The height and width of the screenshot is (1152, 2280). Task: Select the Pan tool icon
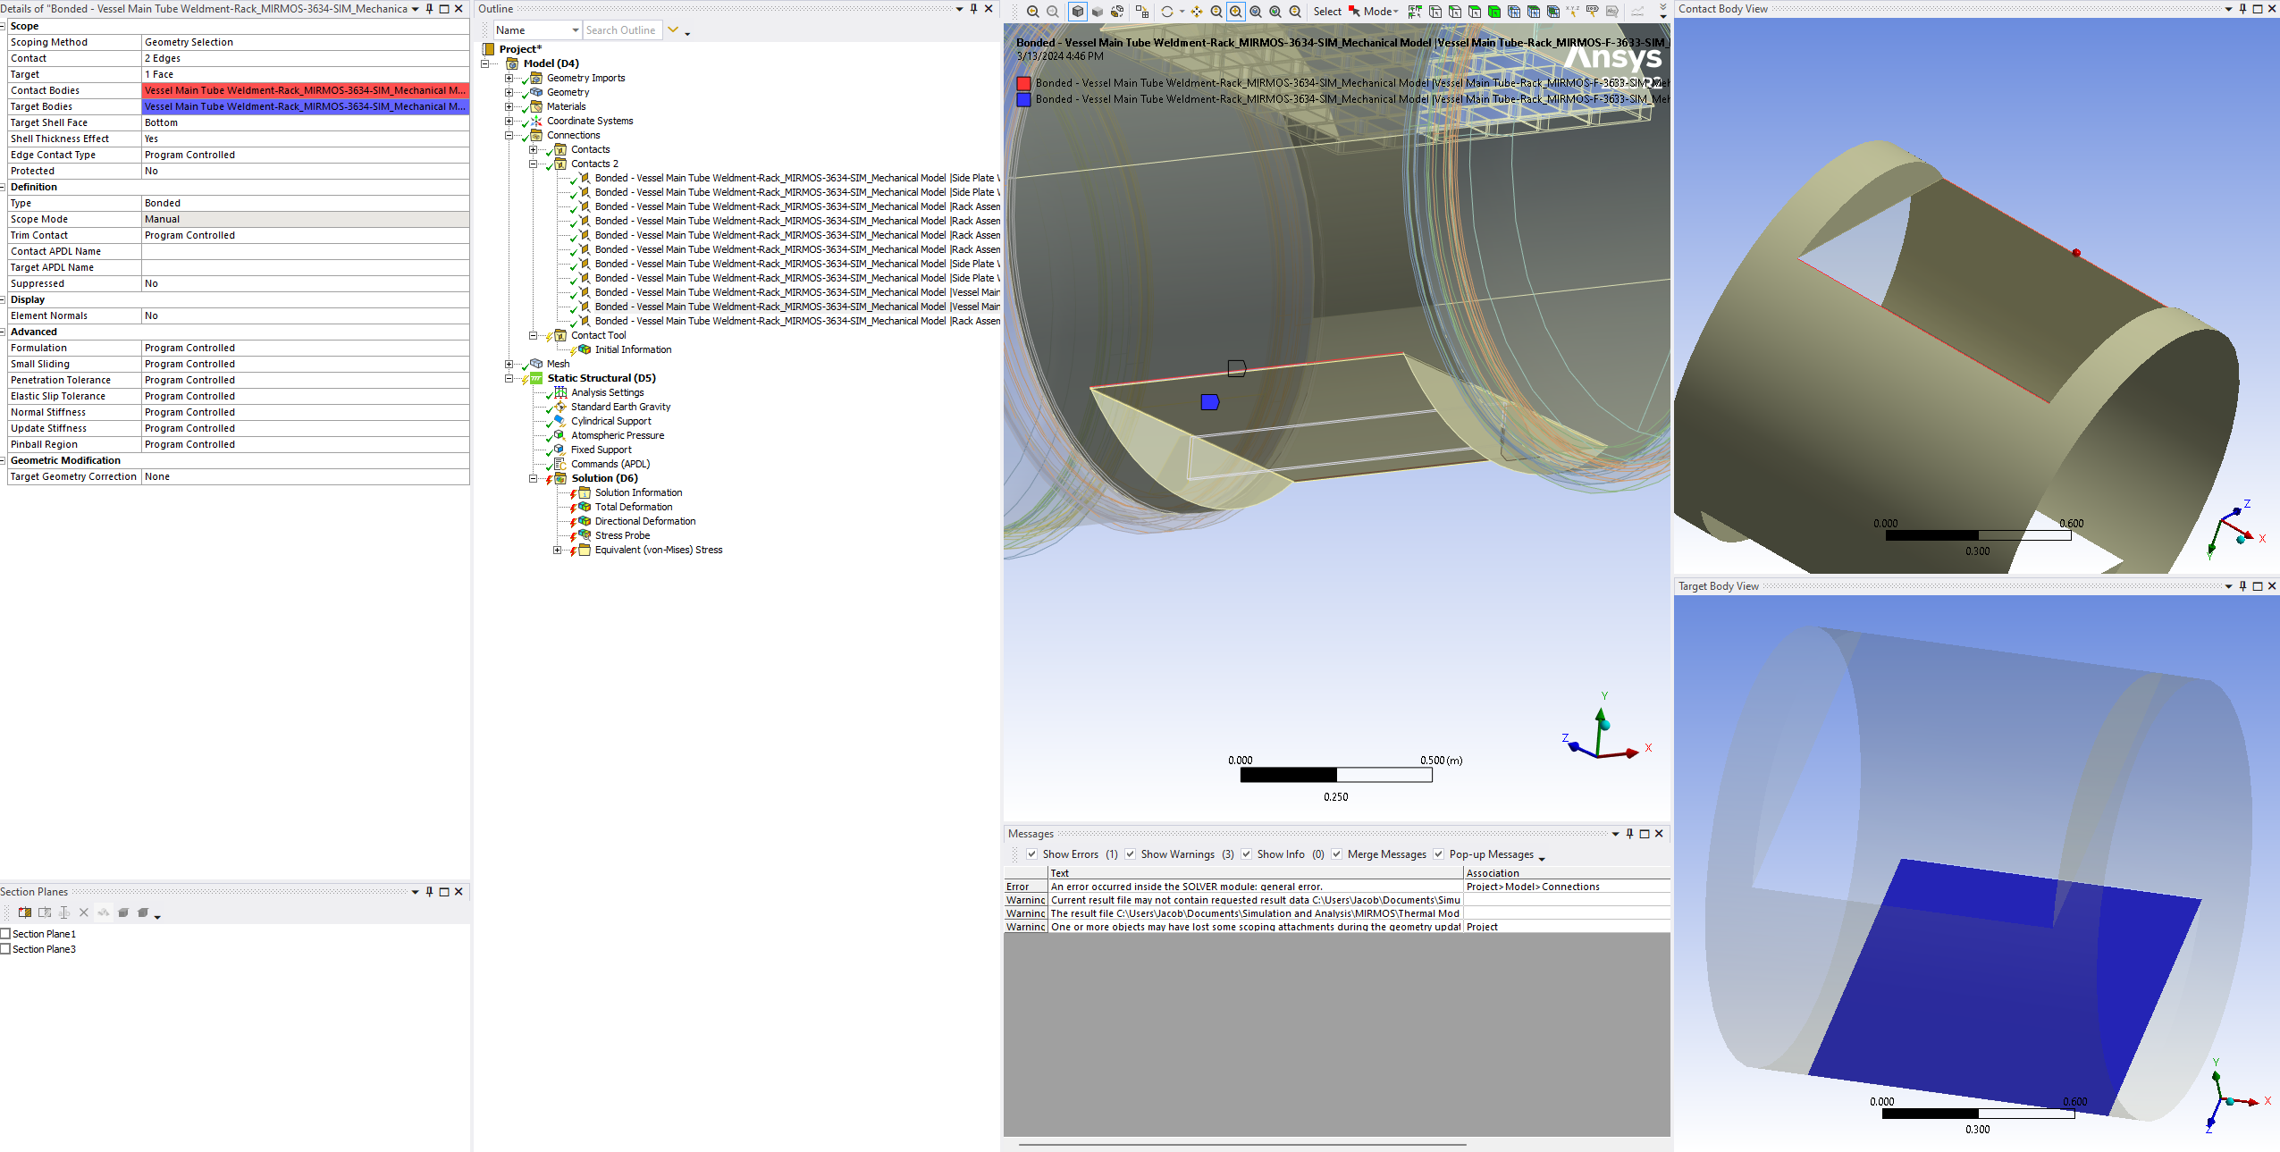point(1197,12)
